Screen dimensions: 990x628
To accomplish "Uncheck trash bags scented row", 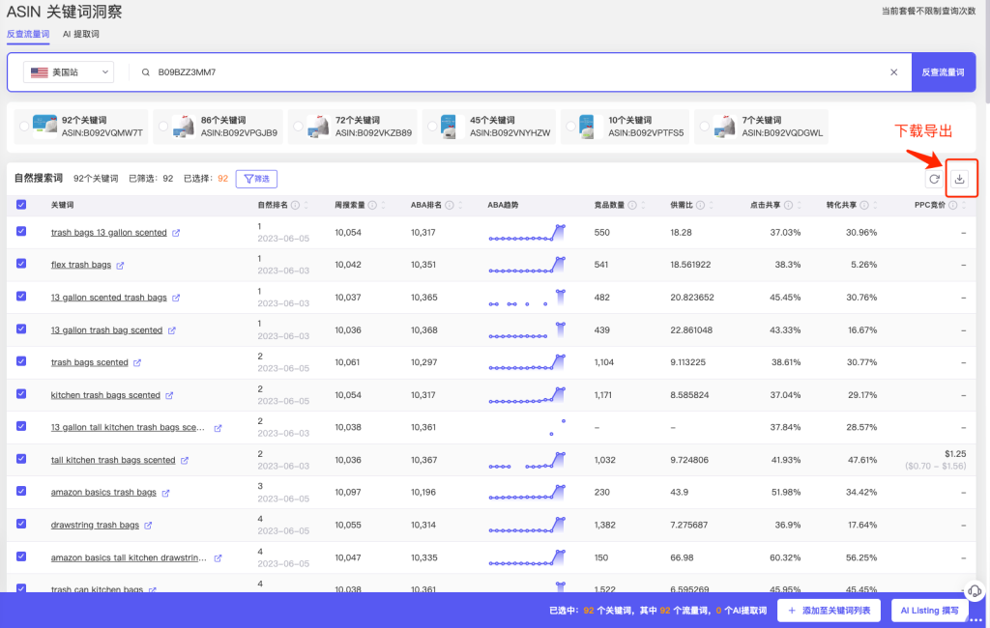I will 21,361.
